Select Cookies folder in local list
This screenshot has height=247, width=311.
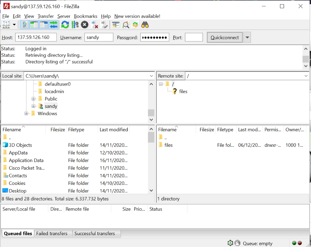17,183
